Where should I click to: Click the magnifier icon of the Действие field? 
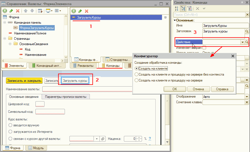click(x=247, y=42)
